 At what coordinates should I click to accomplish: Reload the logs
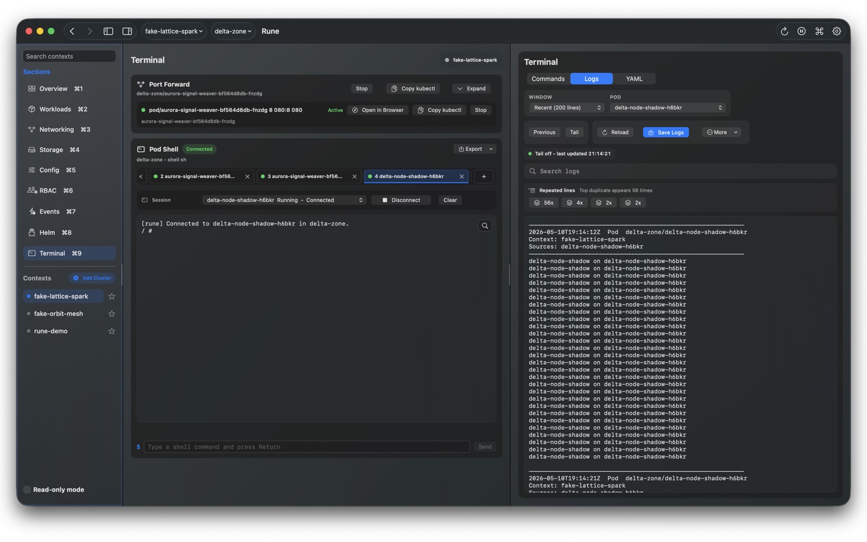point(615,133)
